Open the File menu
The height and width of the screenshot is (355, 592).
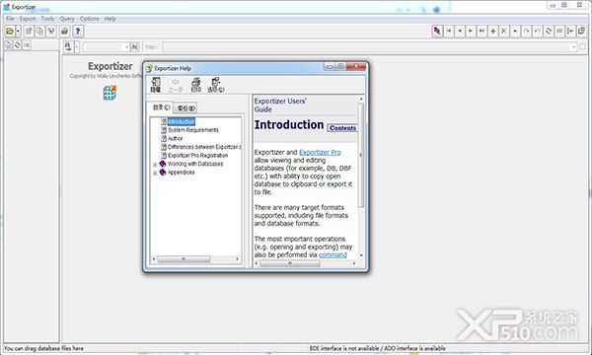(10, 19)
